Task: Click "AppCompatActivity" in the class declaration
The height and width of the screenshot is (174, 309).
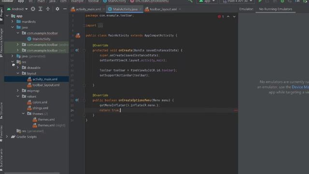Action: point(159,35)
